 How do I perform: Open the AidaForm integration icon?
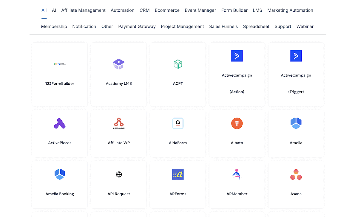coord(178,123)
